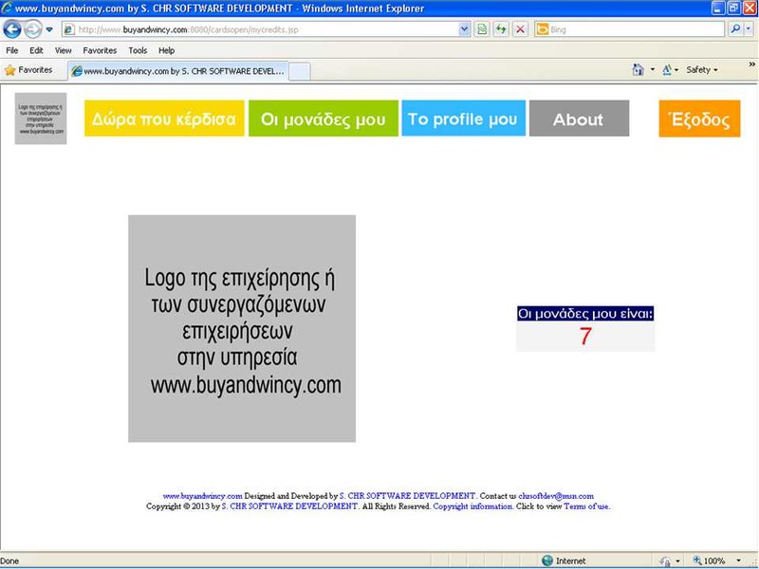Open the Terms of use link
Viewport: 759px width, 569px height.
(x=586, y=506)
